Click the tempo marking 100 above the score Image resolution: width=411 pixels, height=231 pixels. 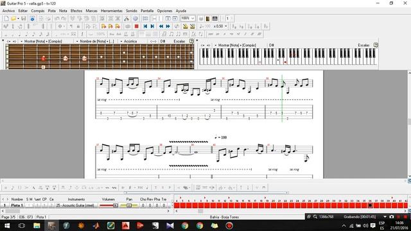point(220,137)
